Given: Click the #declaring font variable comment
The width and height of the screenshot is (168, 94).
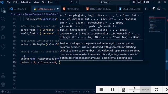Looking at the screenshot, I should tap(38, 26).
